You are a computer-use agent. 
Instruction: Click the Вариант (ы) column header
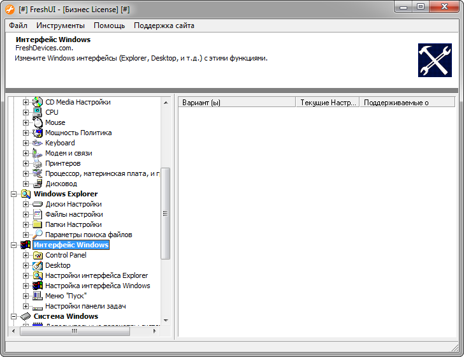pyautogui.click(x=236, y=103)
